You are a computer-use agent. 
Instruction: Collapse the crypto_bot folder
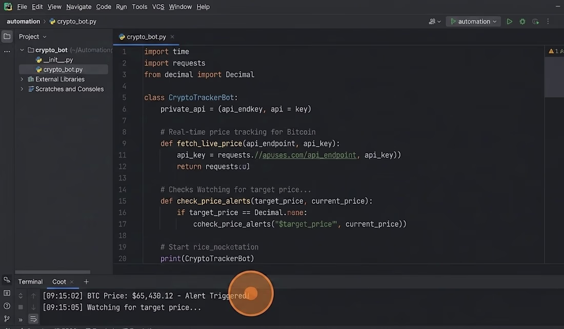[22, 50]
